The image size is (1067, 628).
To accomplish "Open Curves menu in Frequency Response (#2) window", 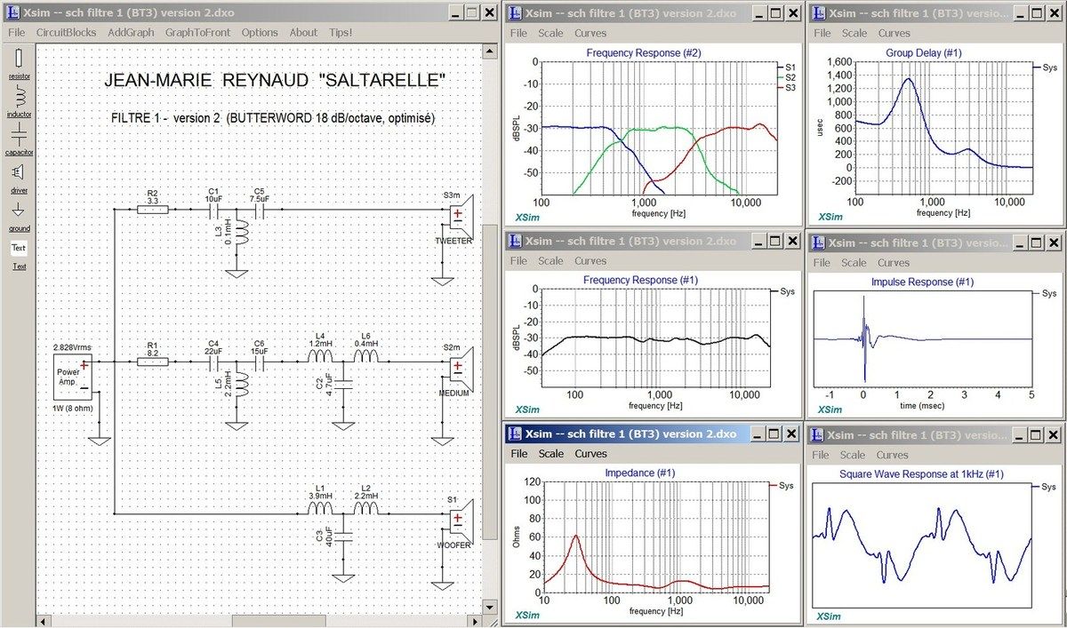I will [x=590, y=33].
